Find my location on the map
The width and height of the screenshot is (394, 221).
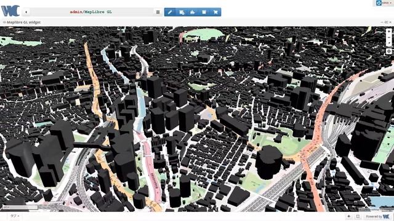tap(389, 52)
